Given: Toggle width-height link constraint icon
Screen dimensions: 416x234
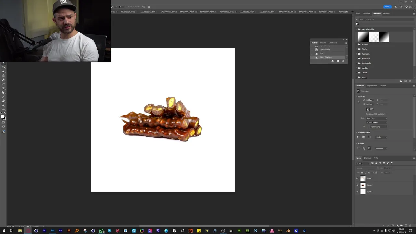Looking at the screenshot, I should pyautogui.click(x=358, y=102).
